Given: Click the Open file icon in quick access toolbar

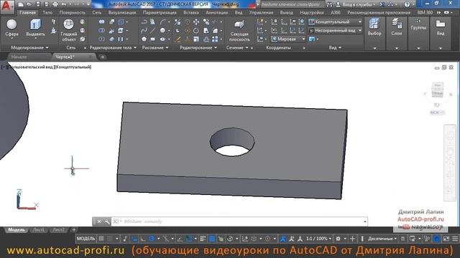Looking at the screenshot, I should 29,4.
